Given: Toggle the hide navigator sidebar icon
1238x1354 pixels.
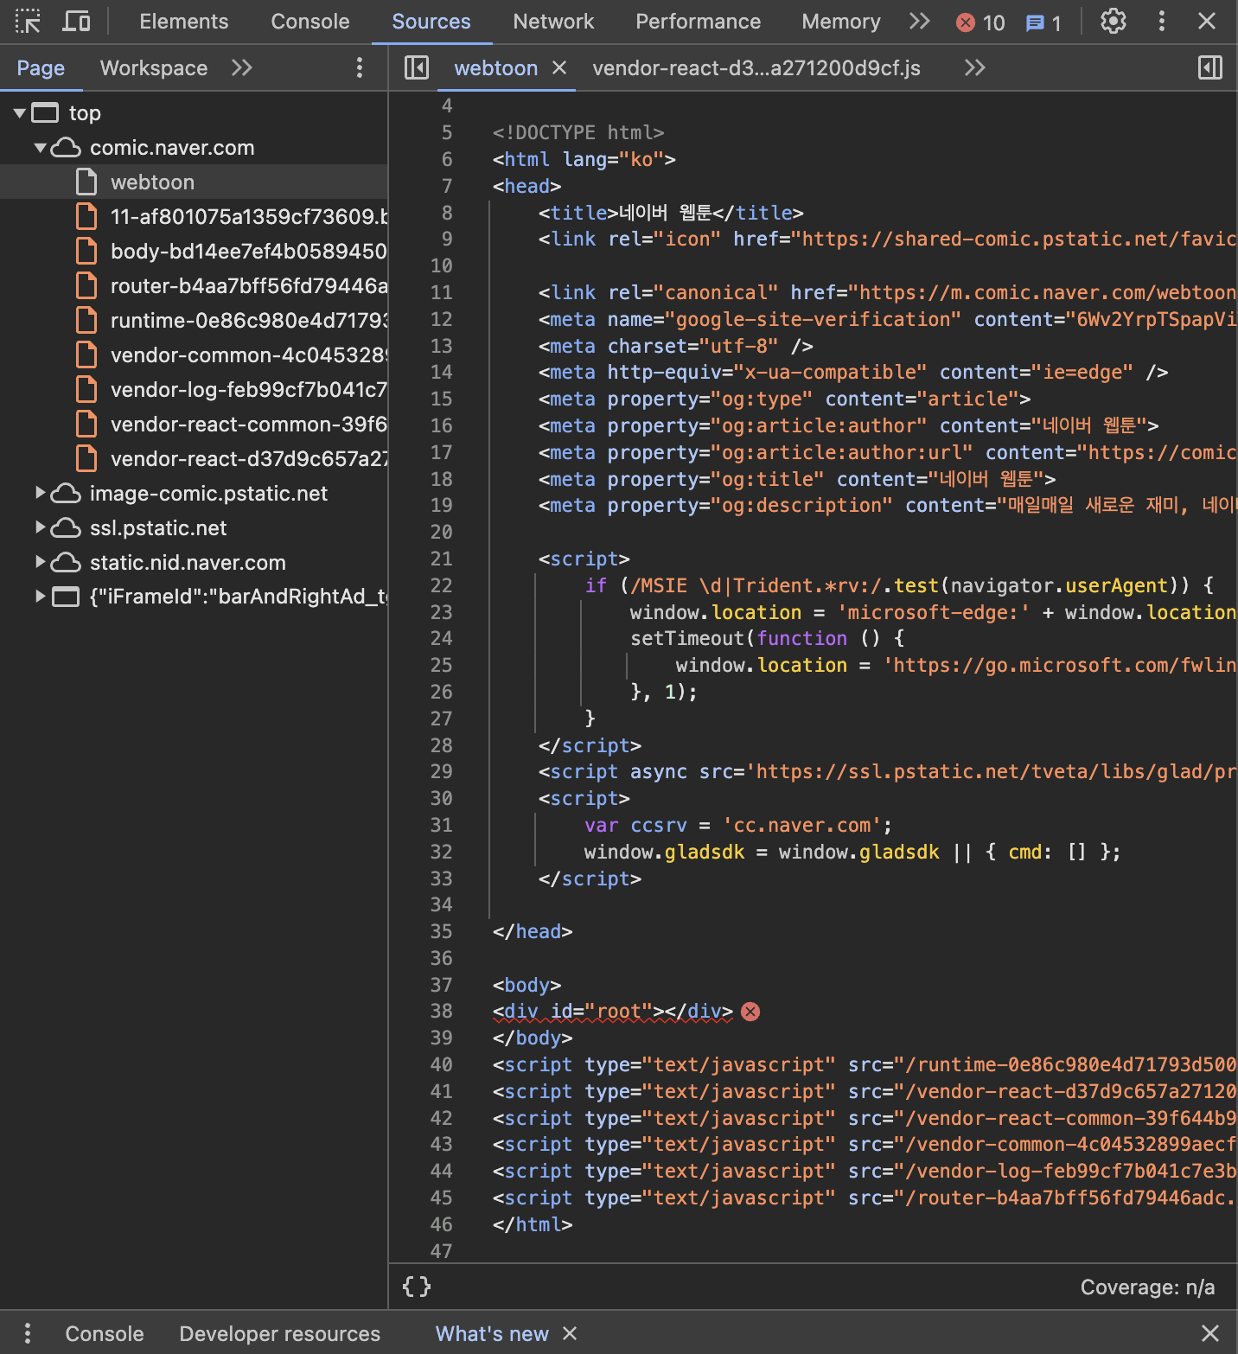Looking at the screenshot, I should [417, 67].
